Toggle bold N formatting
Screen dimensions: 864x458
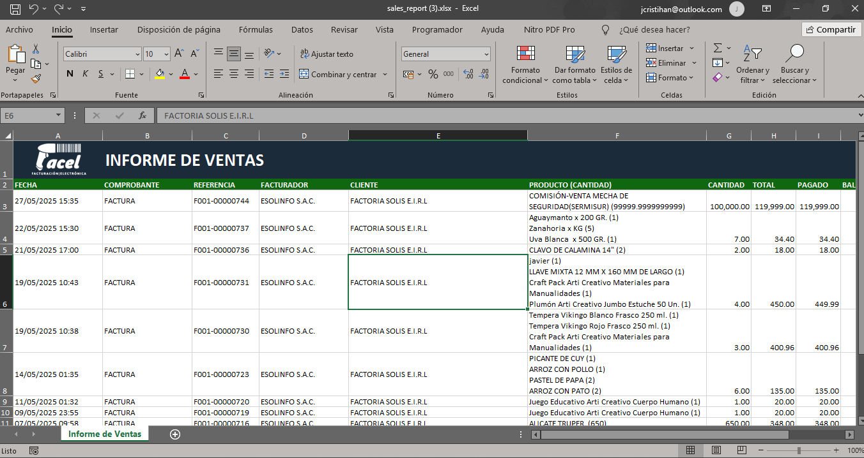pos(70,74)
